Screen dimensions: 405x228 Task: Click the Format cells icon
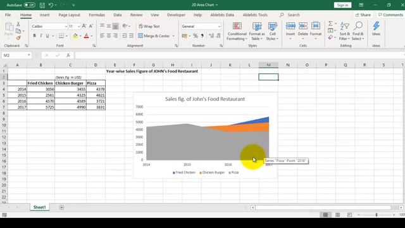[x=315, y=26]
